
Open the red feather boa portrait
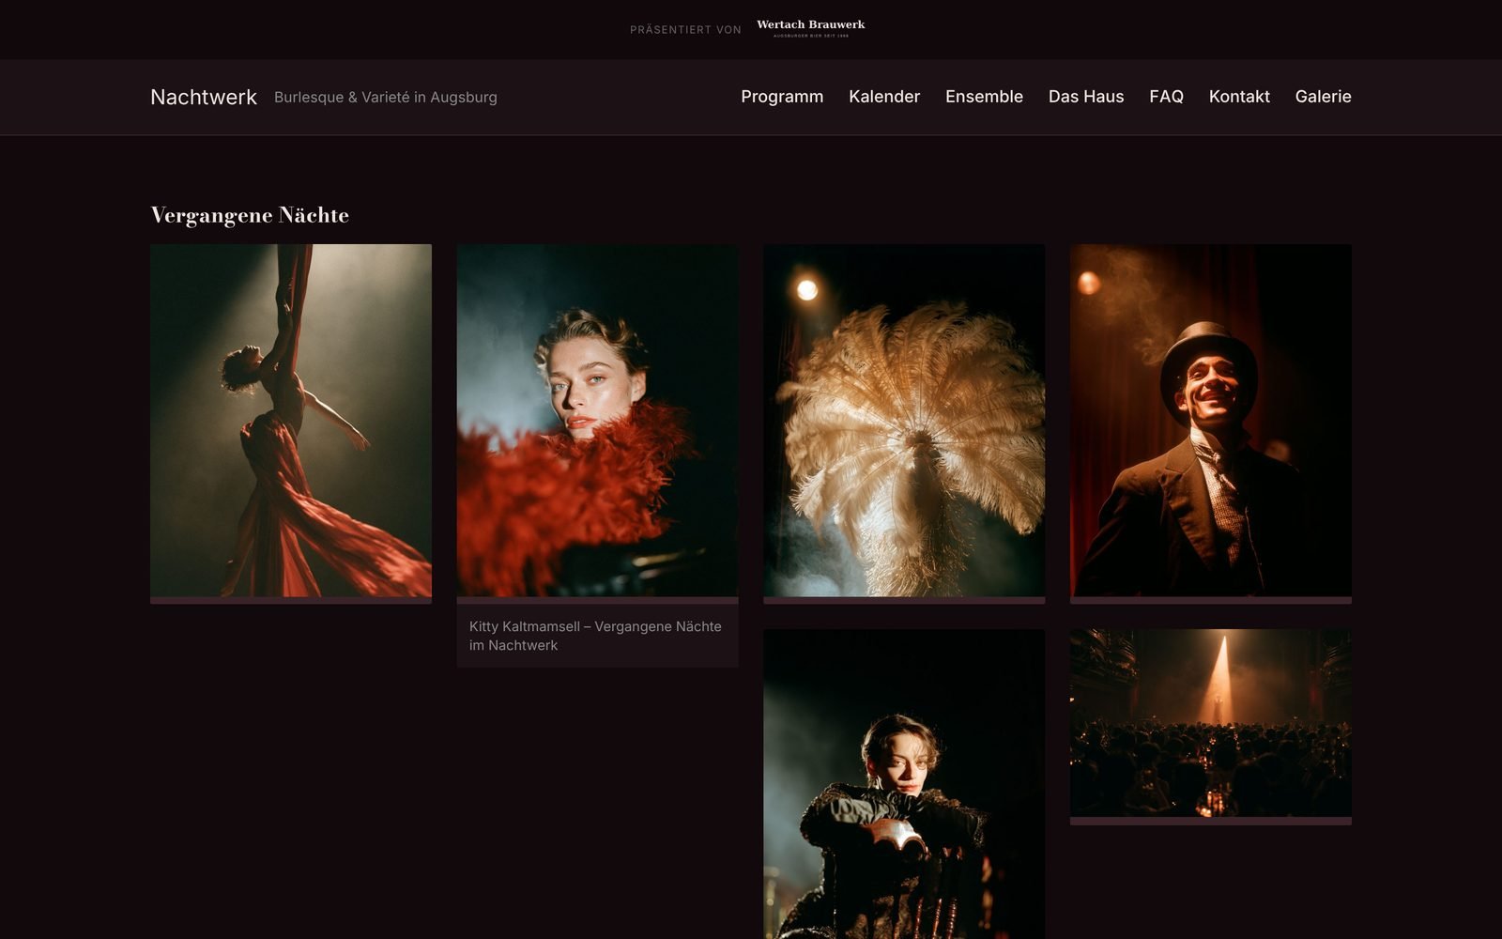597,421
